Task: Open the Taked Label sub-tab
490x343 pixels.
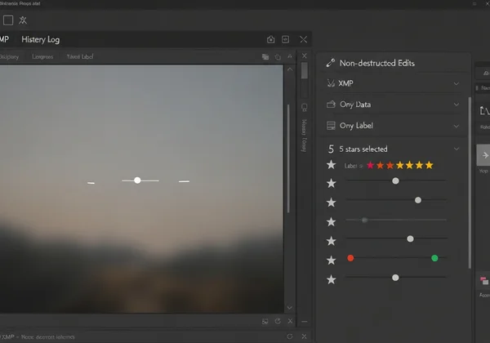Action: coord(80,56)
